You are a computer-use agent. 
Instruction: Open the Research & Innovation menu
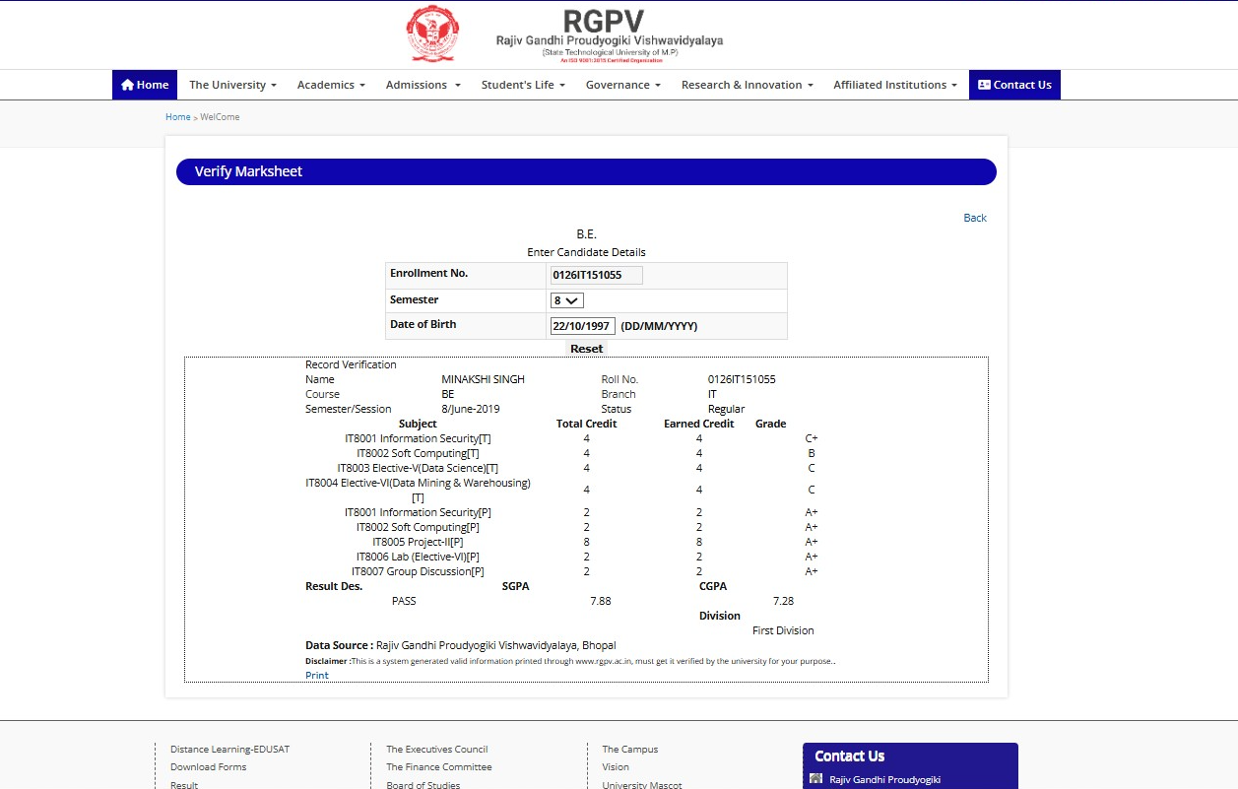click(x=747, y=85)
